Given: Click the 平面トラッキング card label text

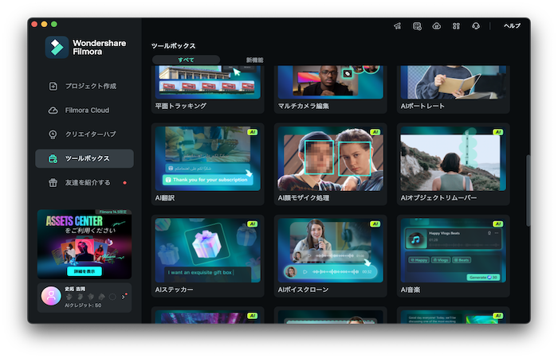Looking at the screenshot, I should [181, 106].
